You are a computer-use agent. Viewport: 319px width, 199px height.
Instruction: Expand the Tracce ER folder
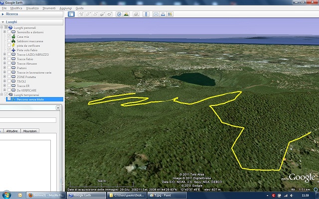click(4, 86)
